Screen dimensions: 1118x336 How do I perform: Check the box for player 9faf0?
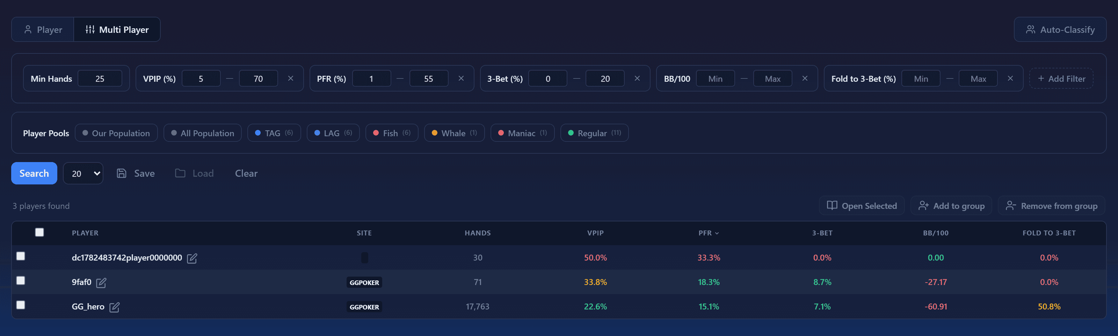click(x=20, y=280)
